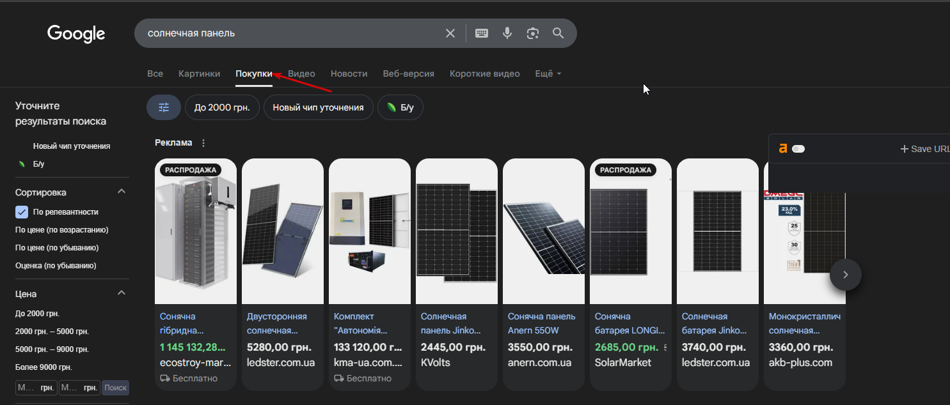The height and width of the screenshot is (405, 950).
Task: Filter price 5000 грн. – 9000 грн.
Action: tap(52, 349)
